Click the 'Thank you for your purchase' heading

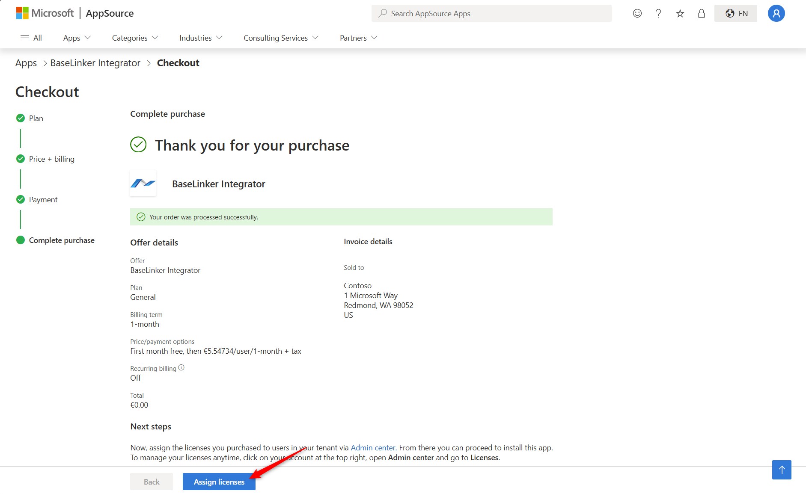tap(252, 145)
